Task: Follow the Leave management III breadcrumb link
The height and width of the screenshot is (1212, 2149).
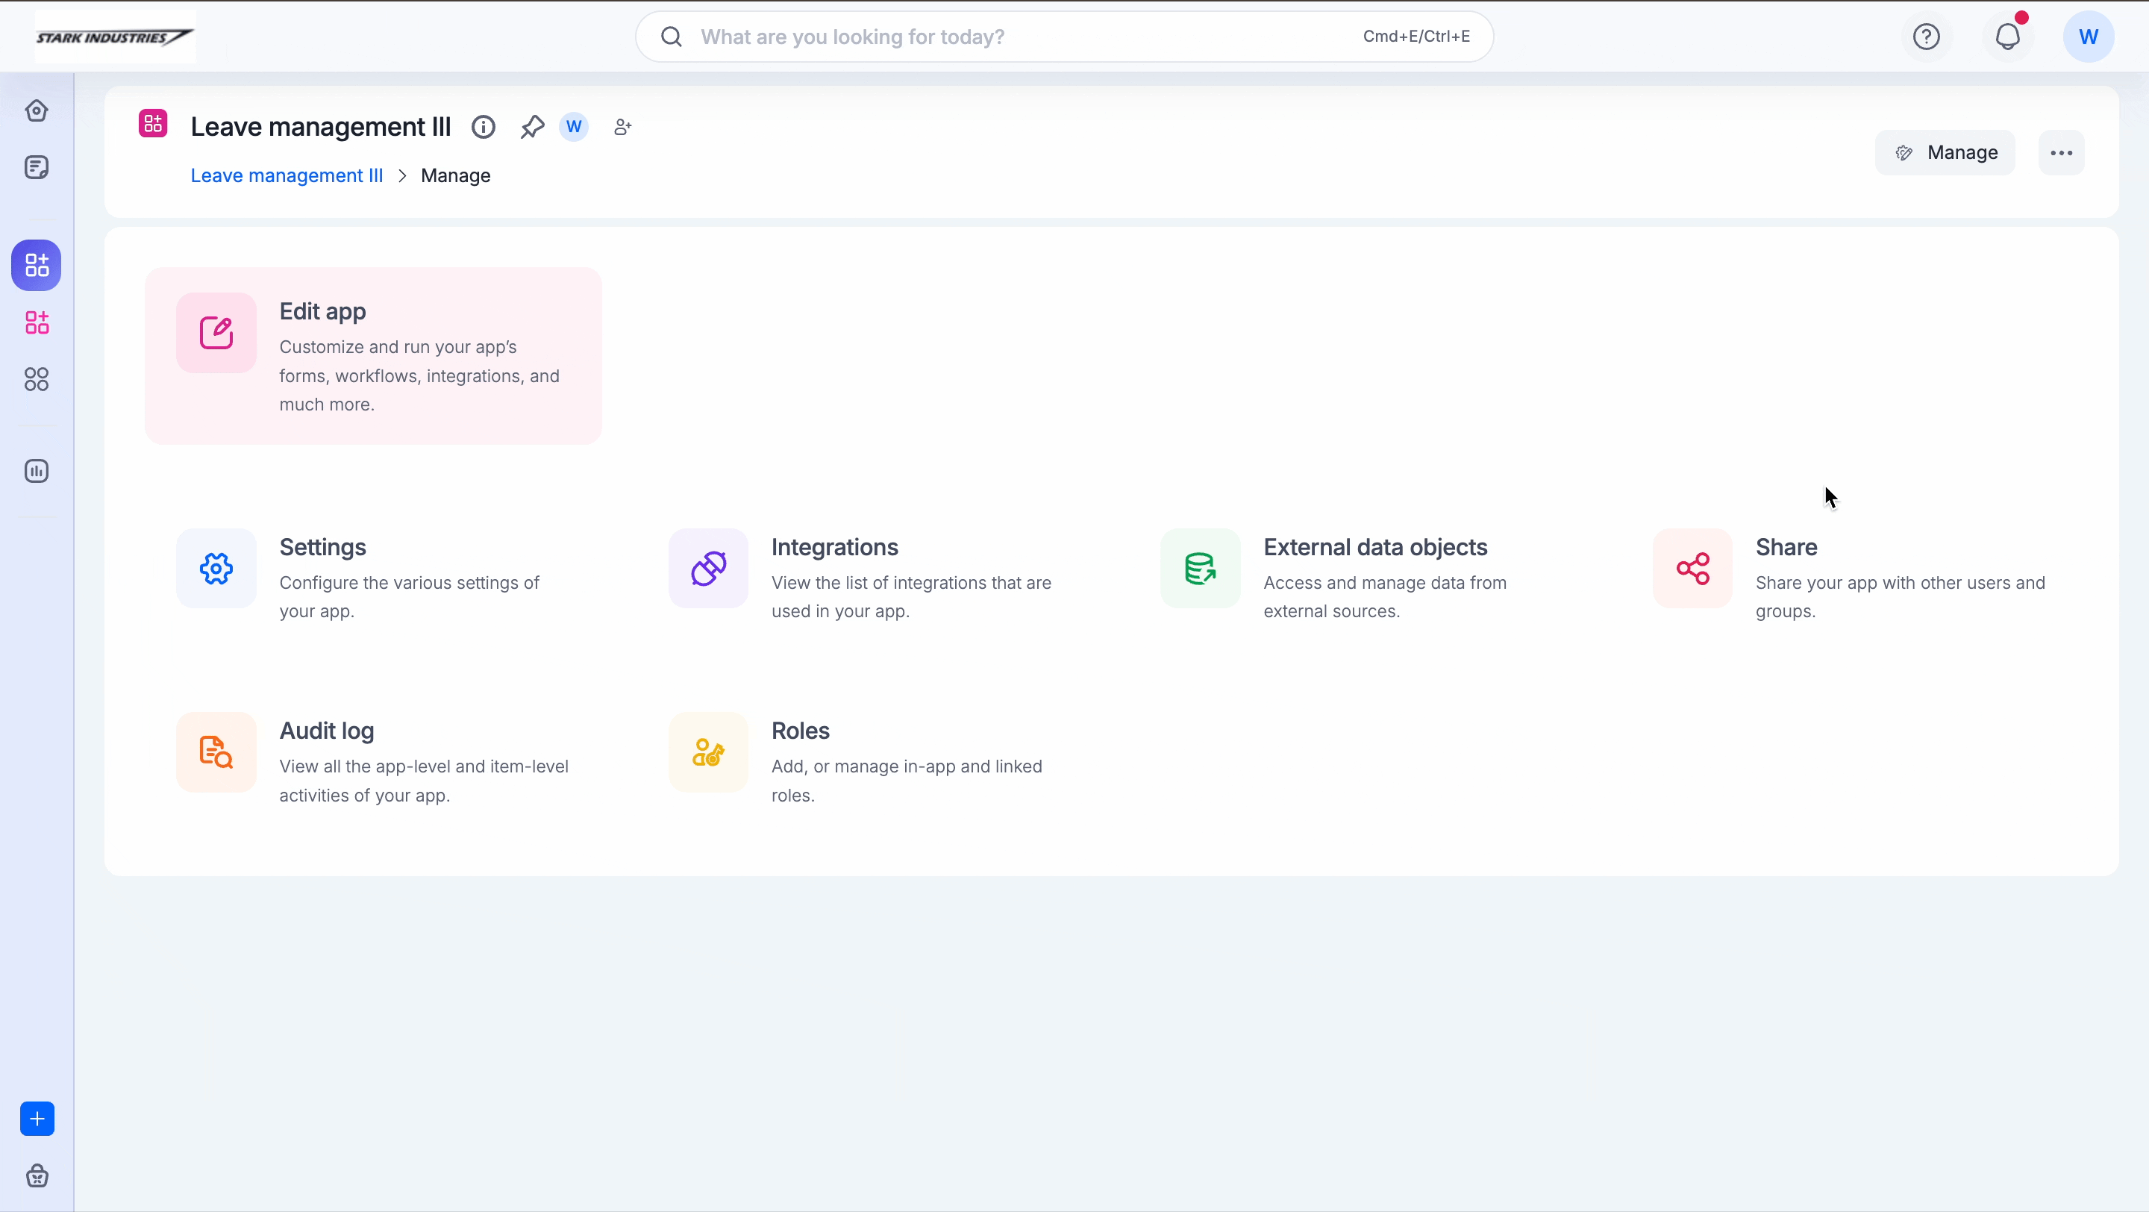Action: [x=286, y=176]
